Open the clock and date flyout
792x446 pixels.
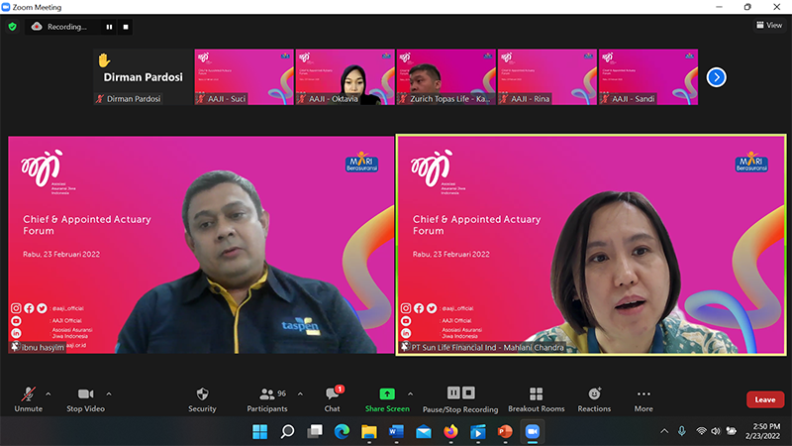[x=763, y=431]
